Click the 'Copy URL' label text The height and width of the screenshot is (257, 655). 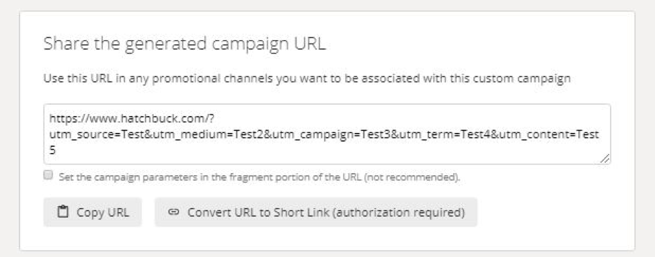tap(102, 213)
